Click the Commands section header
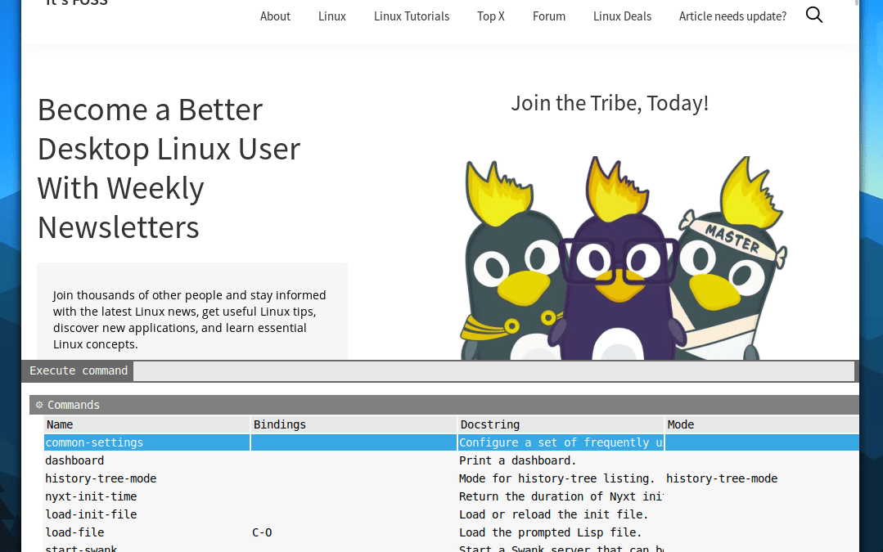The image size is (883, 552). [x=444, y=405]
